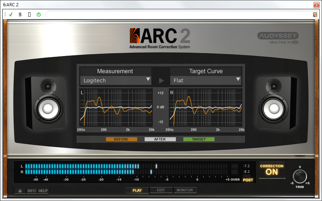Click the Audyssey MultEQ XT32 logo
The height and width of the screenshot is (201, 322).
point(278,38)
